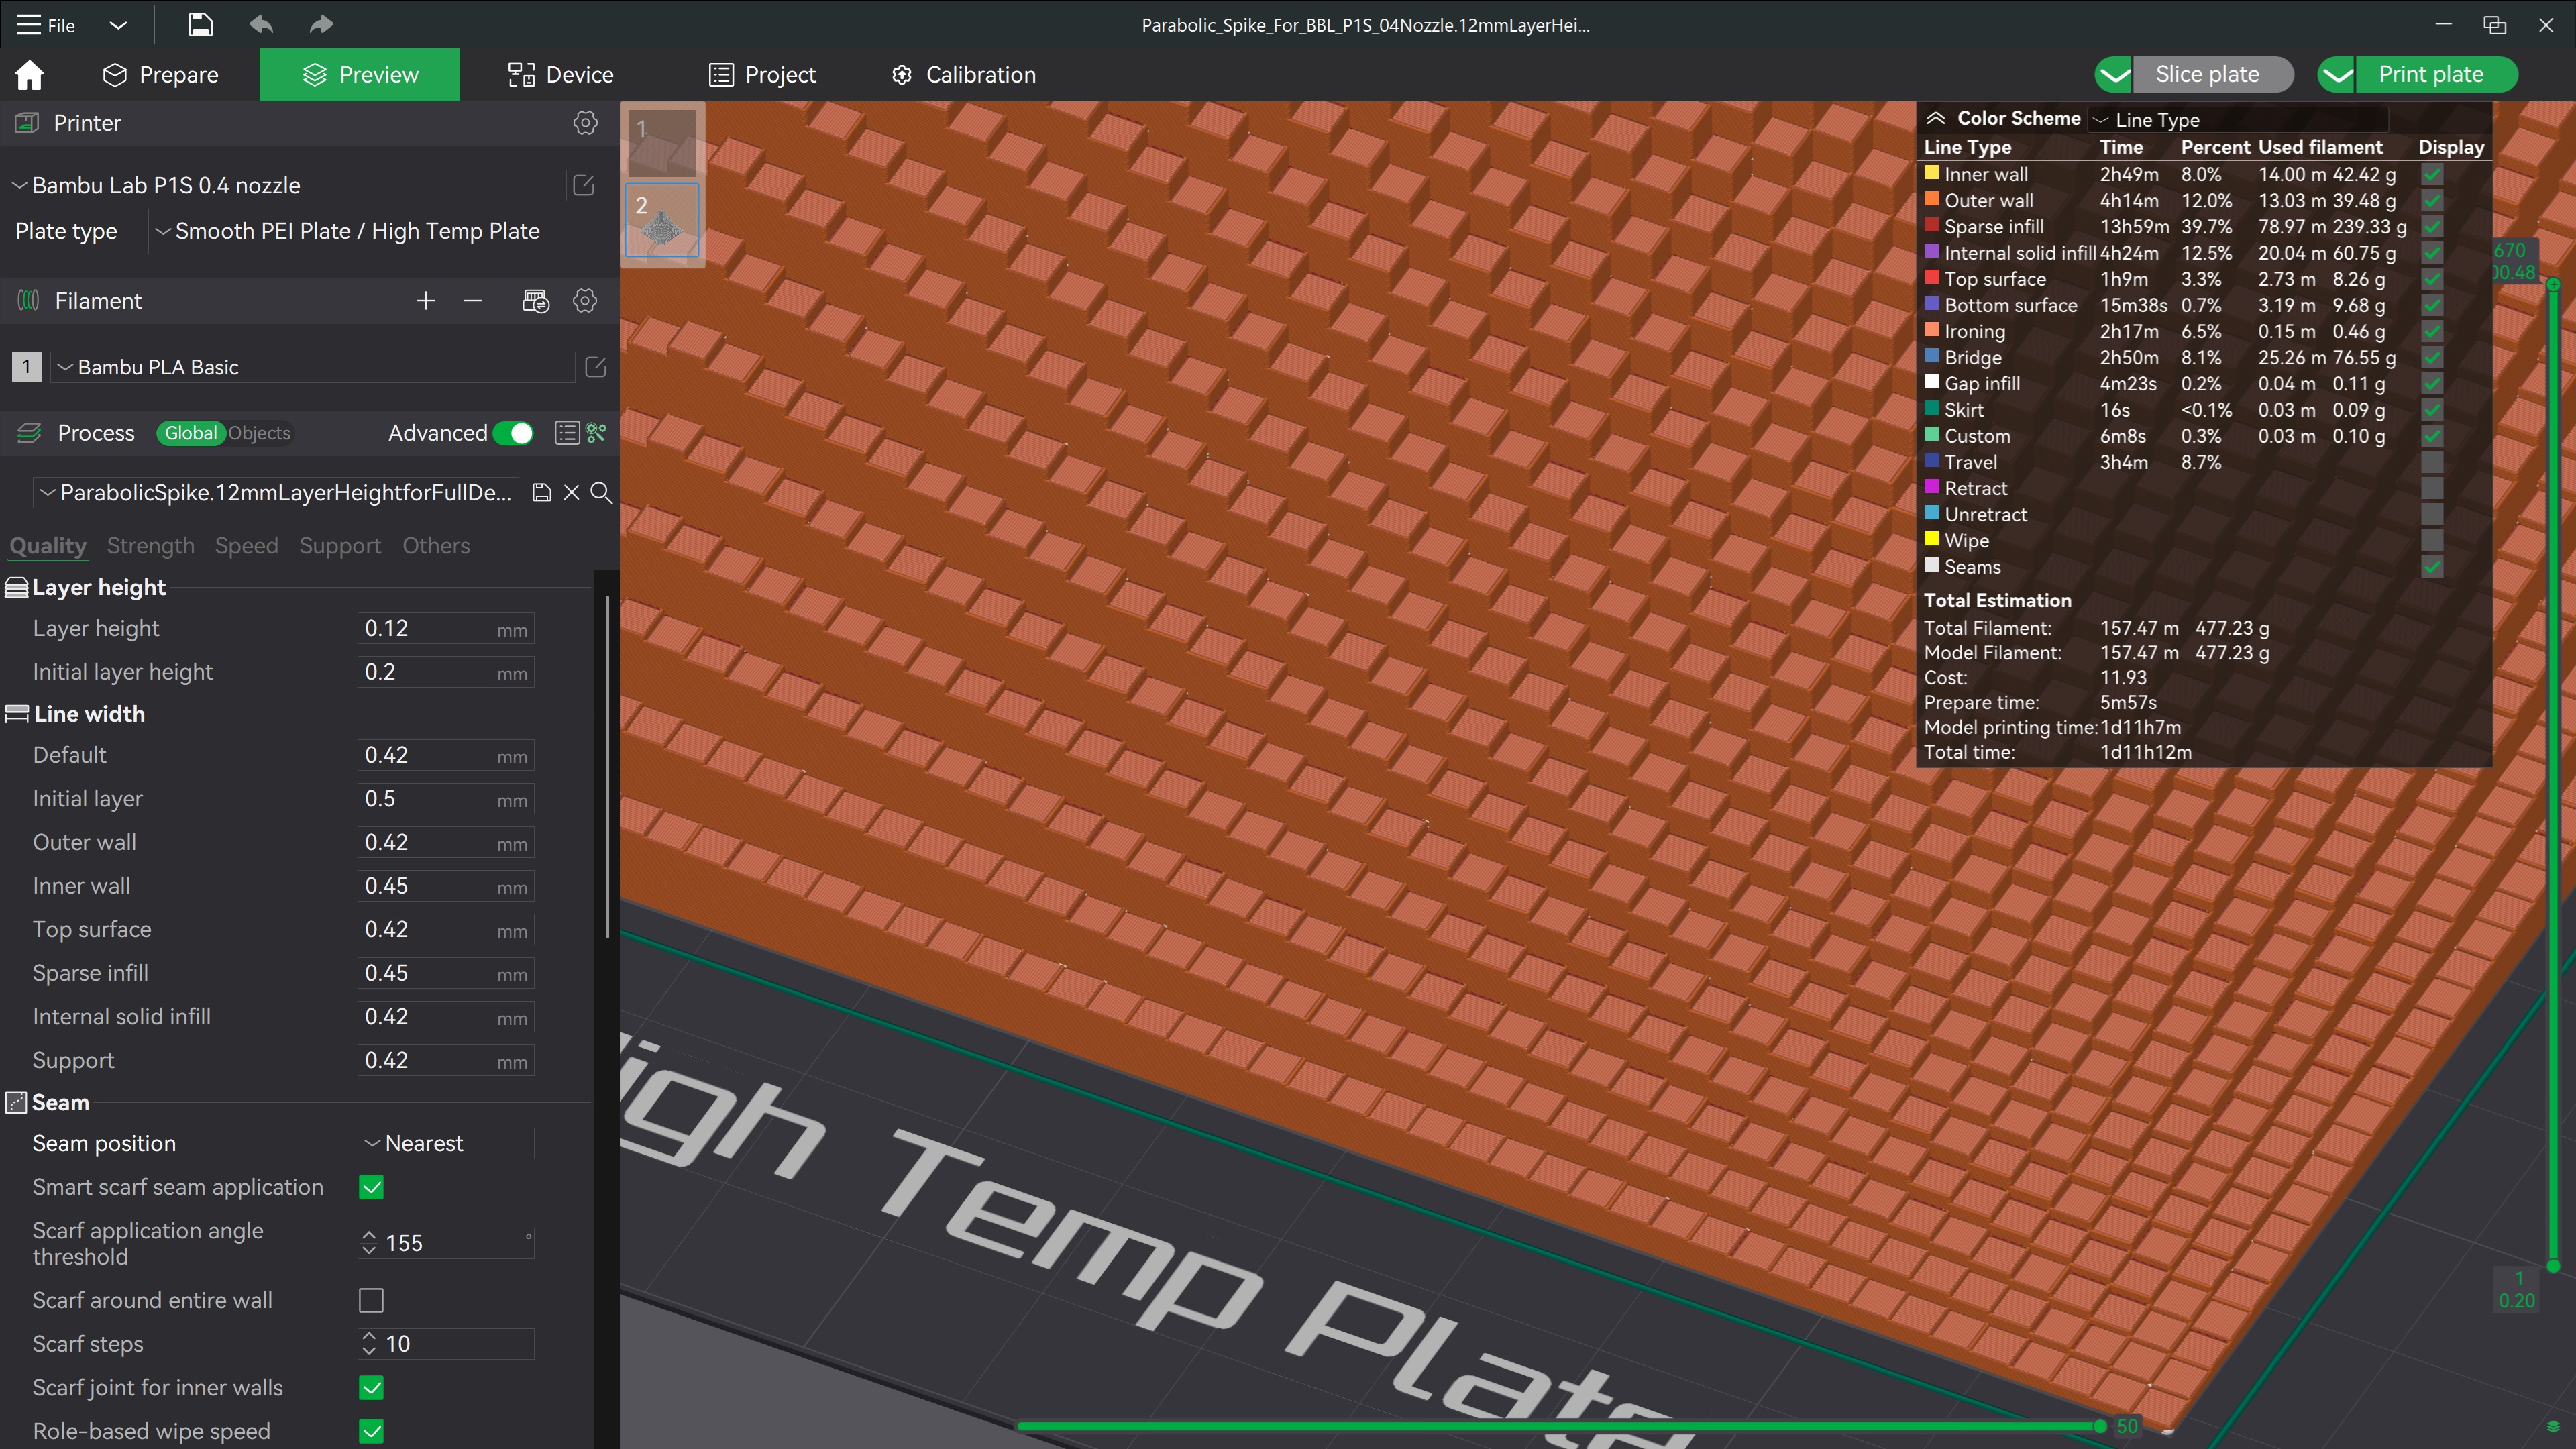Screen dimensions: 2576x1449
Task: Expand Print plate options arrow
Action: click(x=2337, y=75)
